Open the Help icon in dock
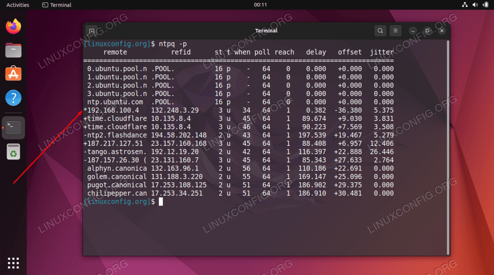Screen dimensions: 494x275 [14, 98]
